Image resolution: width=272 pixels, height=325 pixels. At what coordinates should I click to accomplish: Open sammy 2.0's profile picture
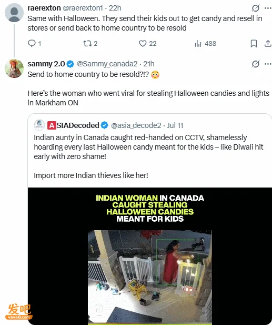point(14,68)
